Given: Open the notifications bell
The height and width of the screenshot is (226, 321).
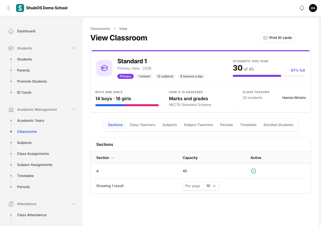Looking at the screenshot, I should pos(302,8).
